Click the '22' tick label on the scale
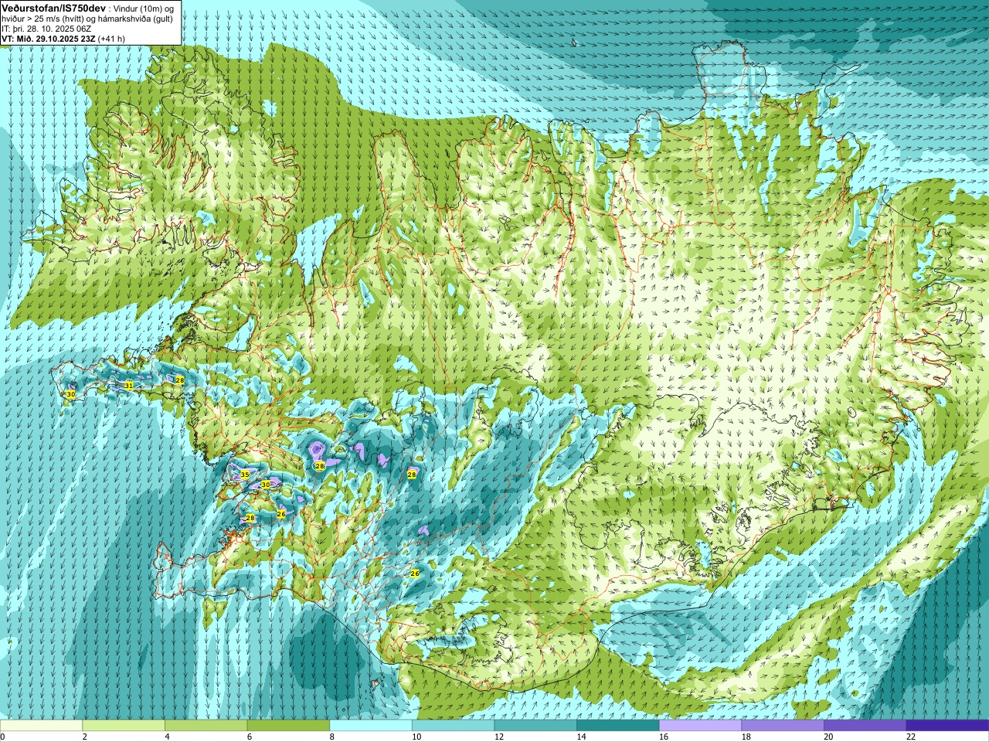Viewport: 989px width, 742px height. [911, 737]
